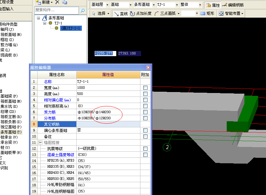This screenshot has height=195, width=266.
Task: Click the 分布筋 value cell
Action: click(108, 118)
